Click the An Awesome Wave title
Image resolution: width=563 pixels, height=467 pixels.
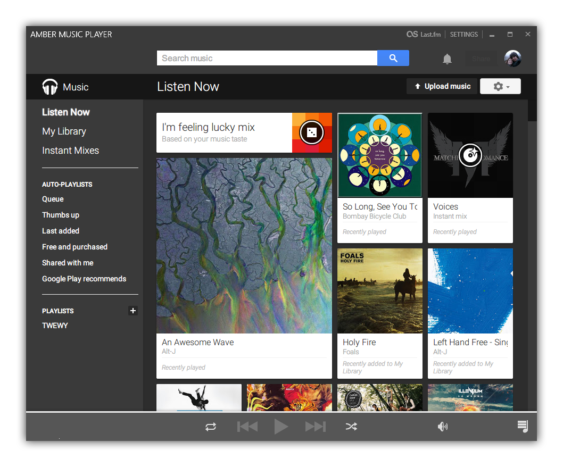click(x=198, y=343)
